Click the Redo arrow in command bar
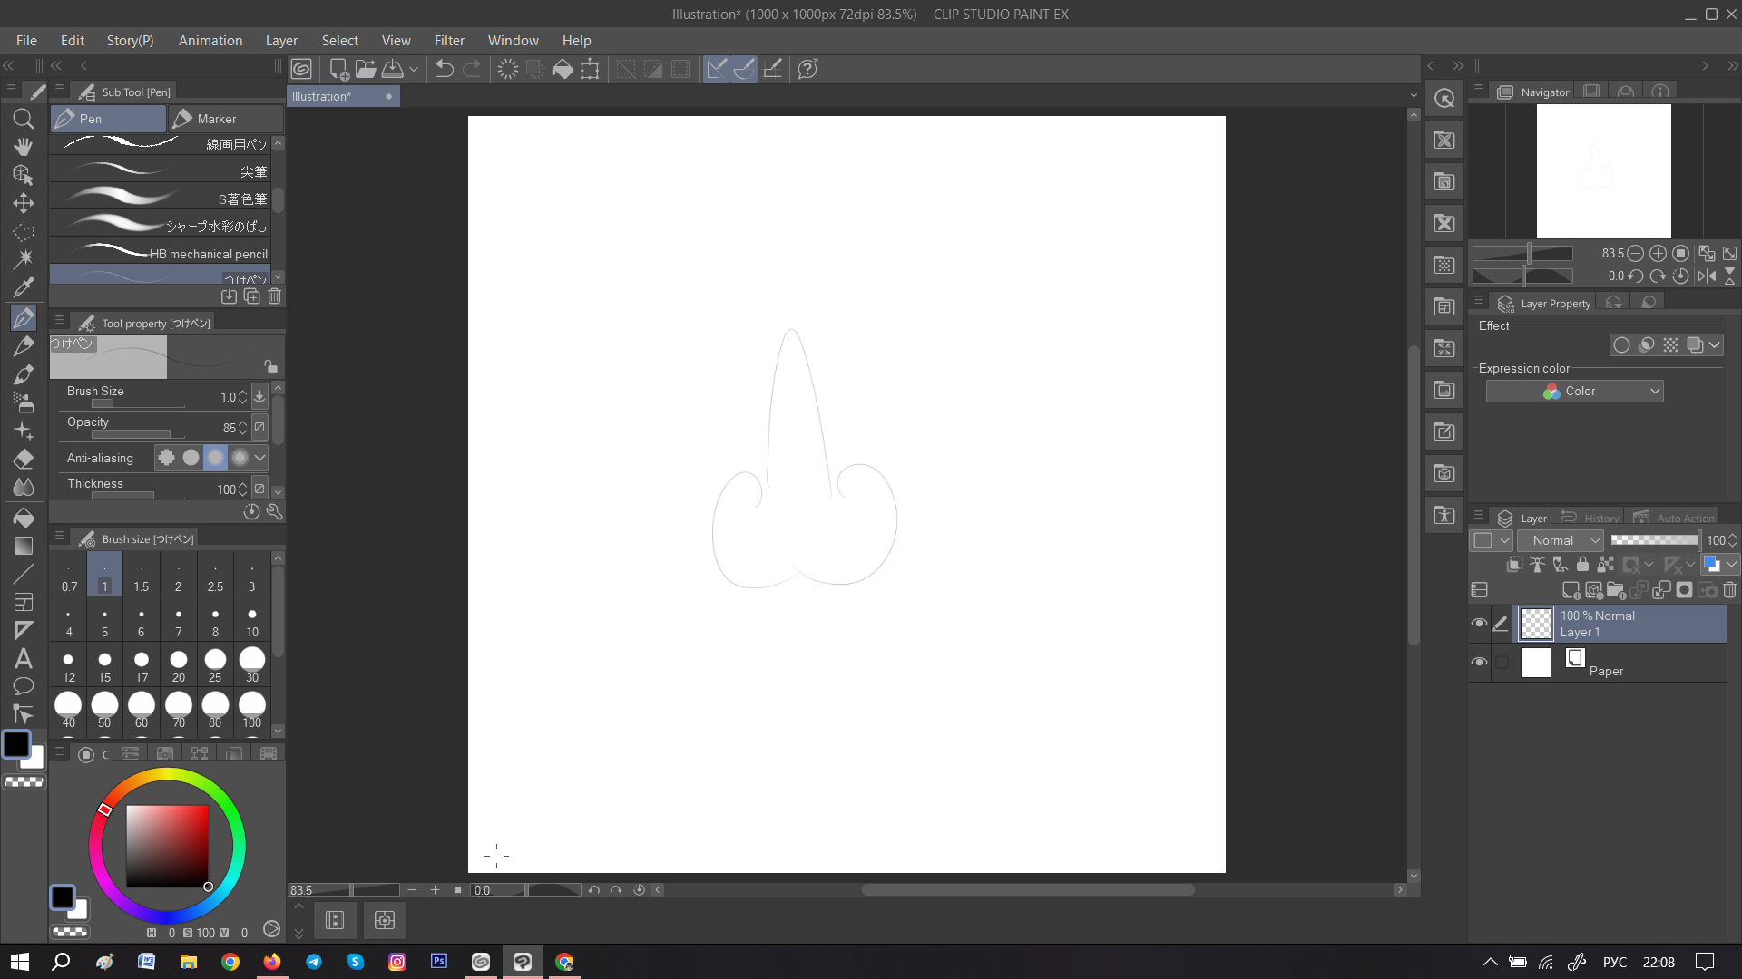The width and height of the screenshot is (1742, 979). click(472, 69)
